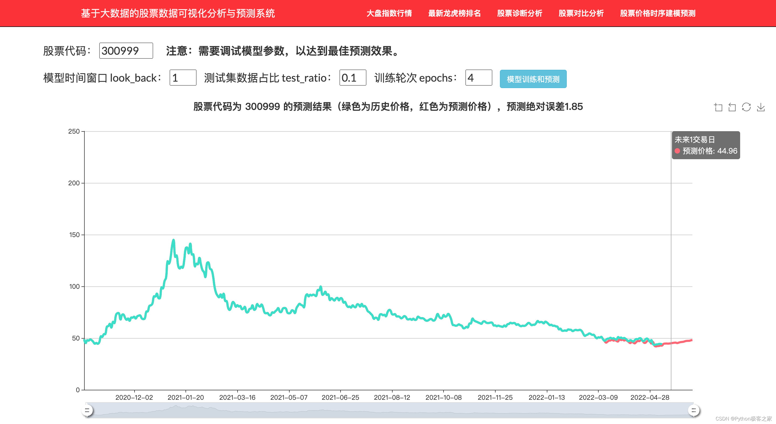
Task: Click the chart area zoom icon
Action: point(718,107)
